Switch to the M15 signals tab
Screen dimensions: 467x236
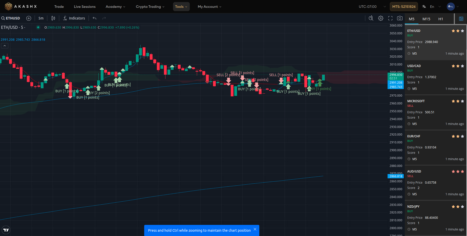[426, 19]
